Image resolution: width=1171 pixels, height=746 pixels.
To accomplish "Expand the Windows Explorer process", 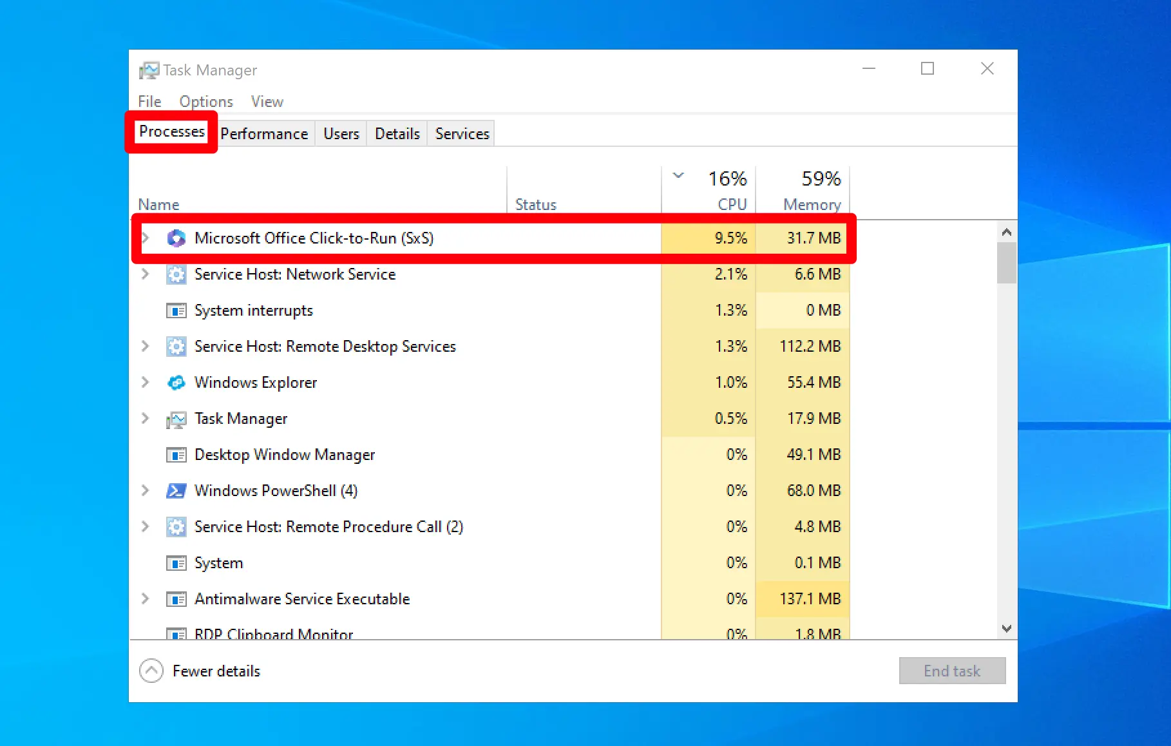I will 146,382.
